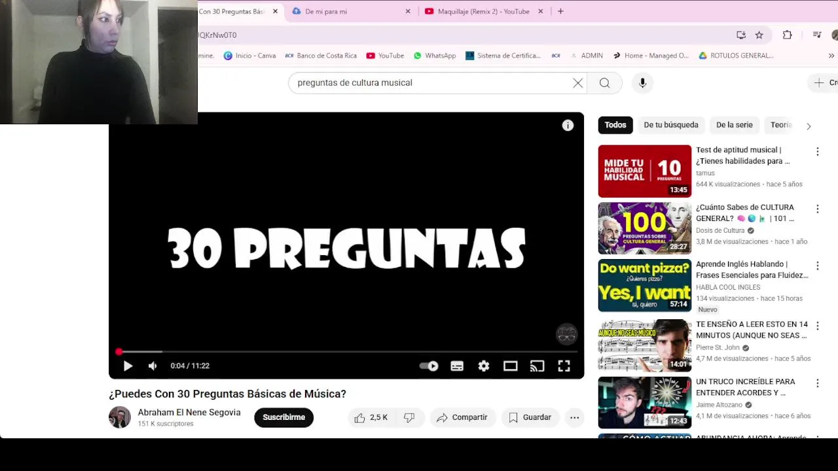Switch to theater mode view
The image size is (838, 471).
(511, 366)
